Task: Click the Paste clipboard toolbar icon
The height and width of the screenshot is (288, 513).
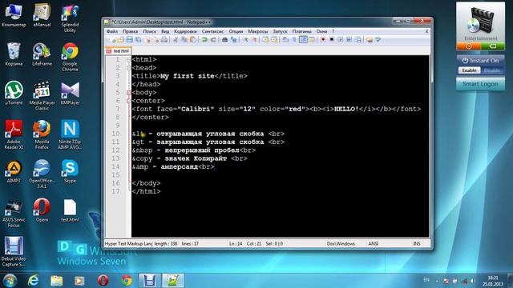Action: (193, 39)
